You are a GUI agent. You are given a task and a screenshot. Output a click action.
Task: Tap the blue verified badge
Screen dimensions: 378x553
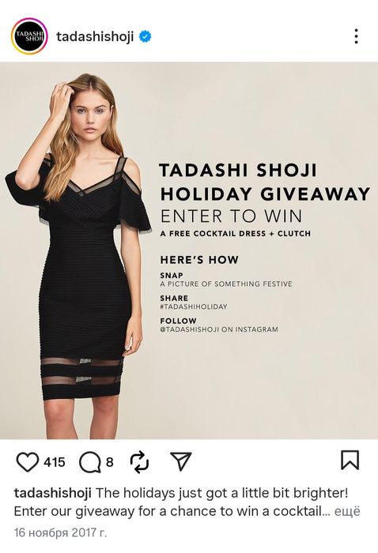coord(145,36)
